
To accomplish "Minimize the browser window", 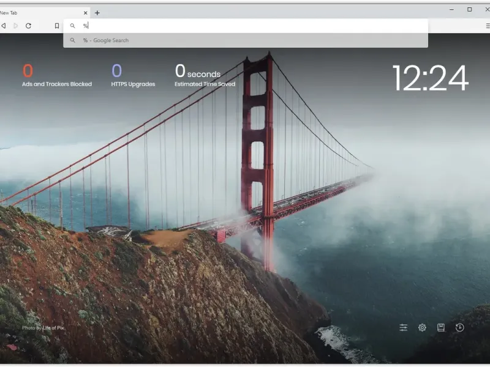I will [x=451, y=10].
